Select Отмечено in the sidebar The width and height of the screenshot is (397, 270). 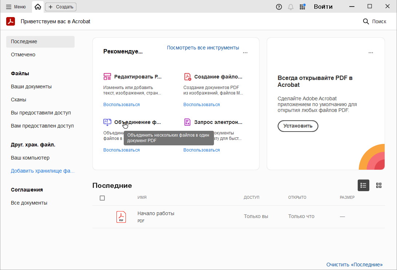[x=23, y=55]
